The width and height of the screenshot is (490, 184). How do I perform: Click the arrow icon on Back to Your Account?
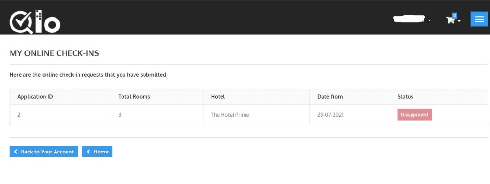click(16, 152)
